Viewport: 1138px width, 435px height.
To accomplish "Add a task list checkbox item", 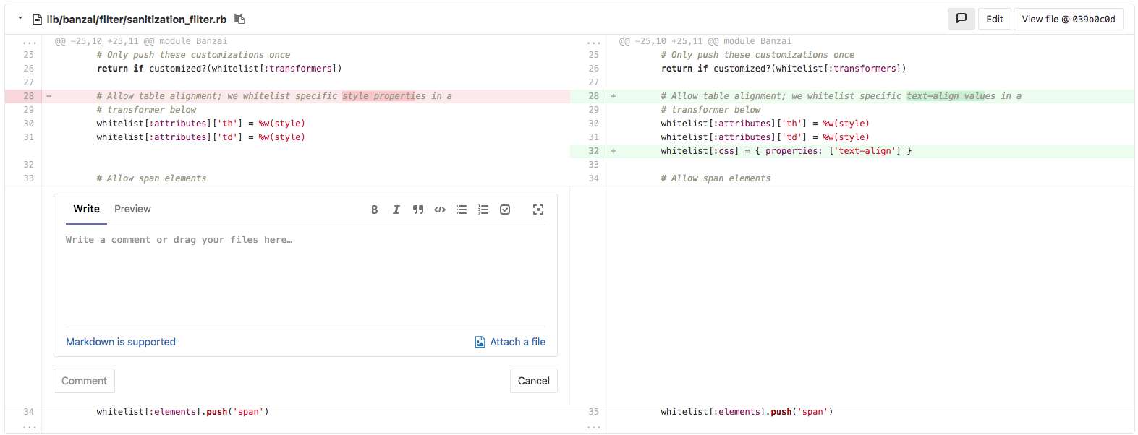I will pyautogui.click(x=505, y=210).
